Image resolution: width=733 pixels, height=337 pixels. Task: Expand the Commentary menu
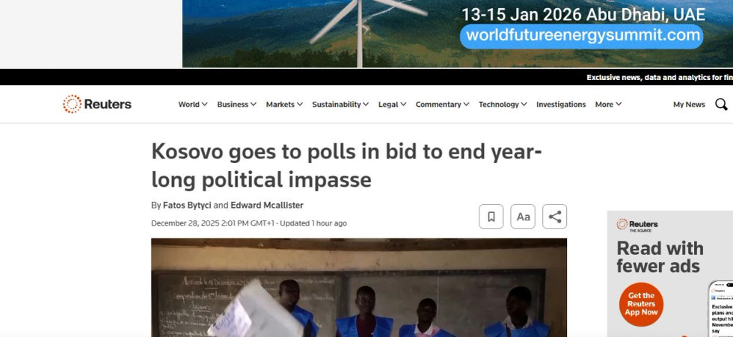pyautogui.click(x=442, y=105)
